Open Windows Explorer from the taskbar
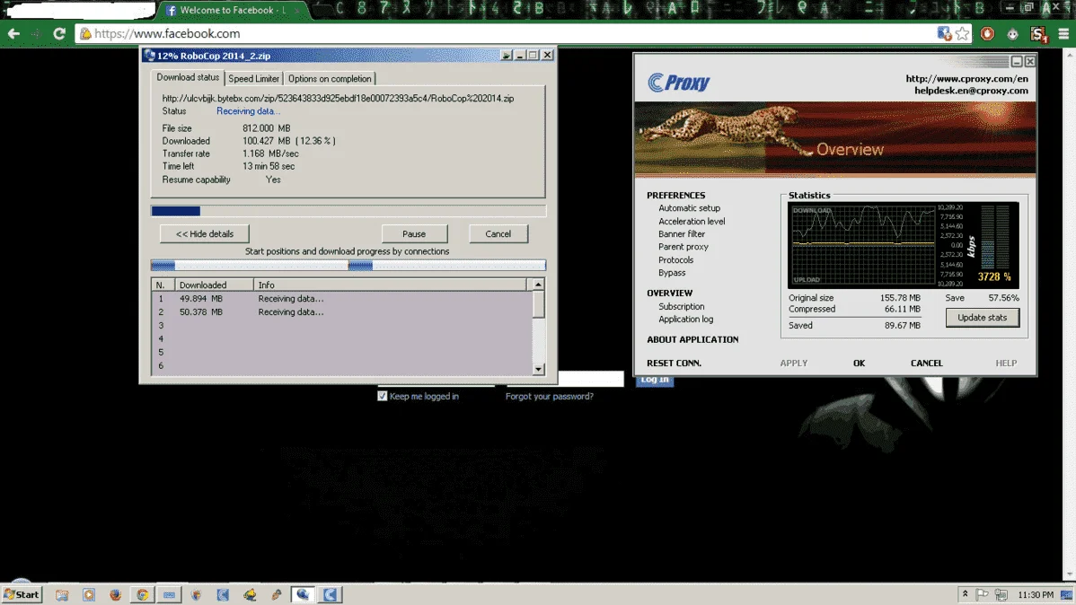The width and height of the screenshot is (1076, 605). (x=62, y=595)
